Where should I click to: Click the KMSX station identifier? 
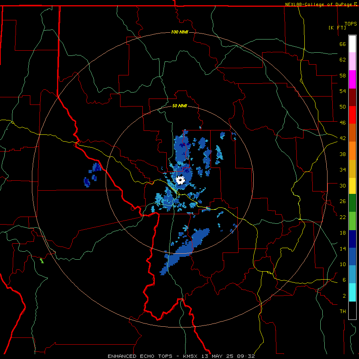[x=190, y=356]
